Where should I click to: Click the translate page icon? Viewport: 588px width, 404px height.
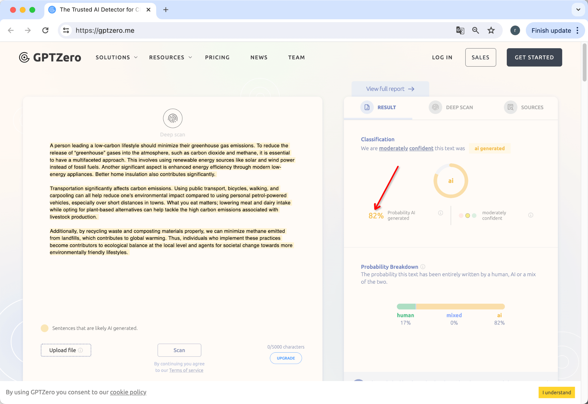point(460,30)
